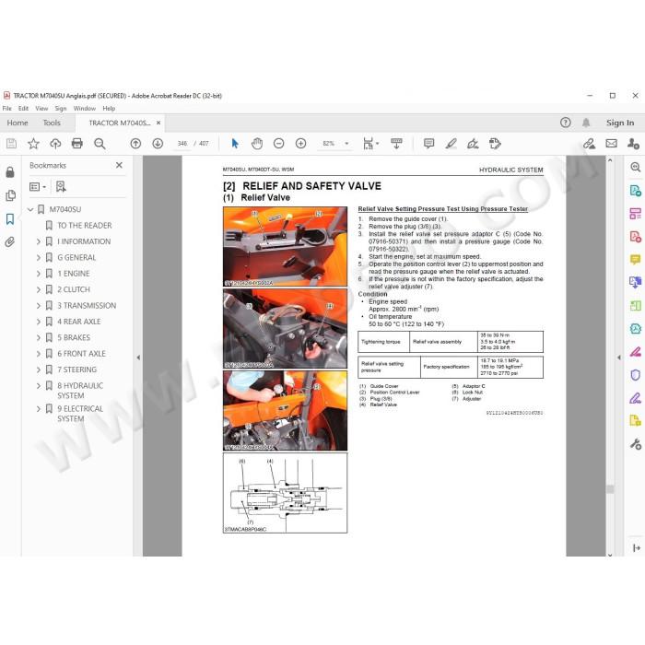Zoom out with minus icon
The height and width of the screenshot is (645, 645).
tap(279, 144)
